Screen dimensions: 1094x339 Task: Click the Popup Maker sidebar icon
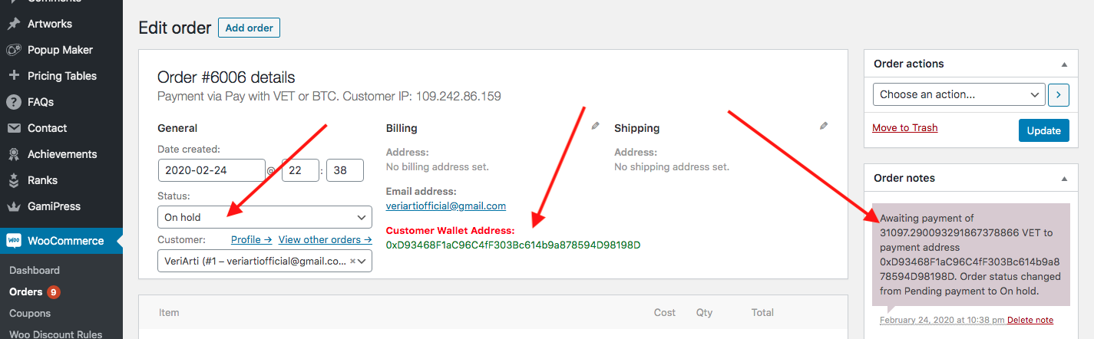(x=14, y=50)
